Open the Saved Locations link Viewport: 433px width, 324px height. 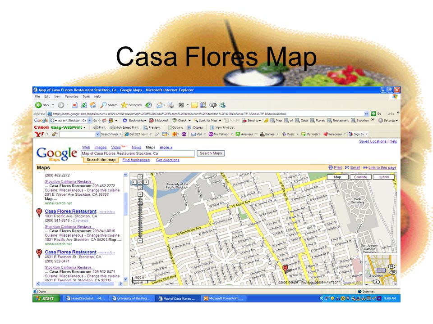[373, 141]
